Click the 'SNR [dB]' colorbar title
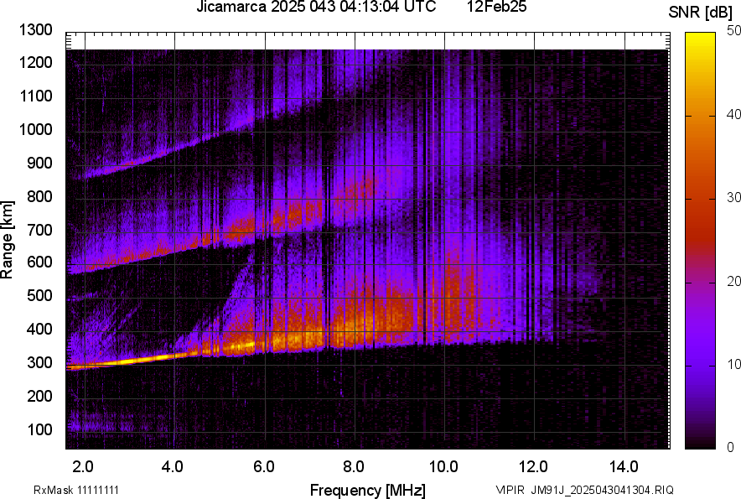This screenshot has height=499, width=741. click(x=701, y=13)
